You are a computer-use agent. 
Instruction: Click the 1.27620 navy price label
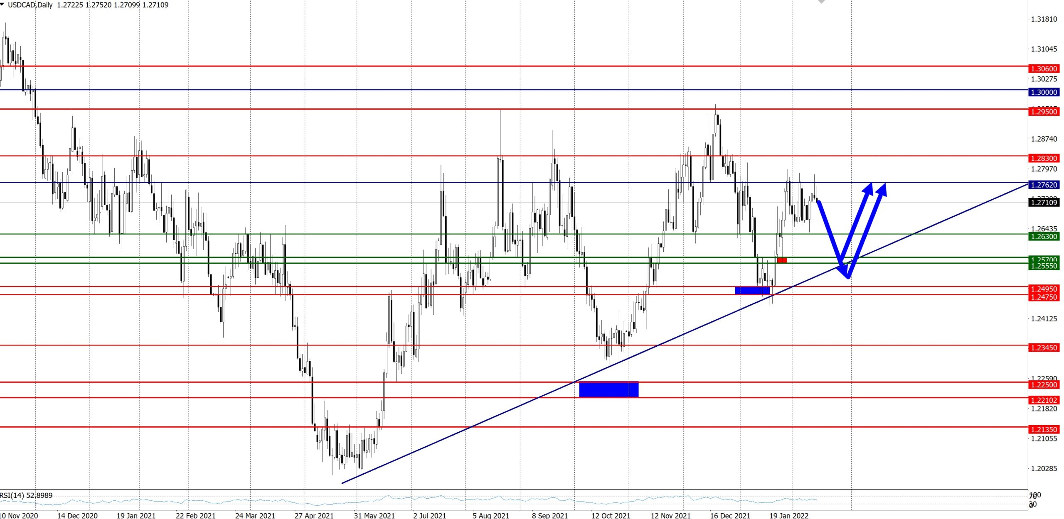[1044, 185]
